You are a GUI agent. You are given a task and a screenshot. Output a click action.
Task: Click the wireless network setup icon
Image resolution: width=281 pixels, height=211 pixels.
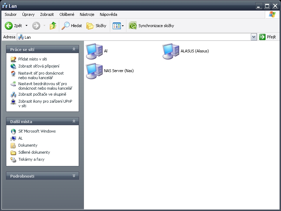pos(13,84)
